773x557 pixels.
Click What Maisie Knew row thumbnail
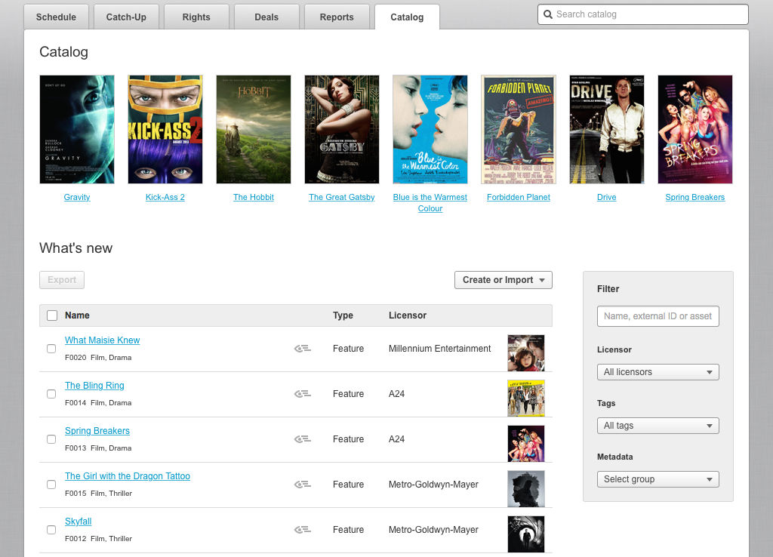click(x=526, y=353)
